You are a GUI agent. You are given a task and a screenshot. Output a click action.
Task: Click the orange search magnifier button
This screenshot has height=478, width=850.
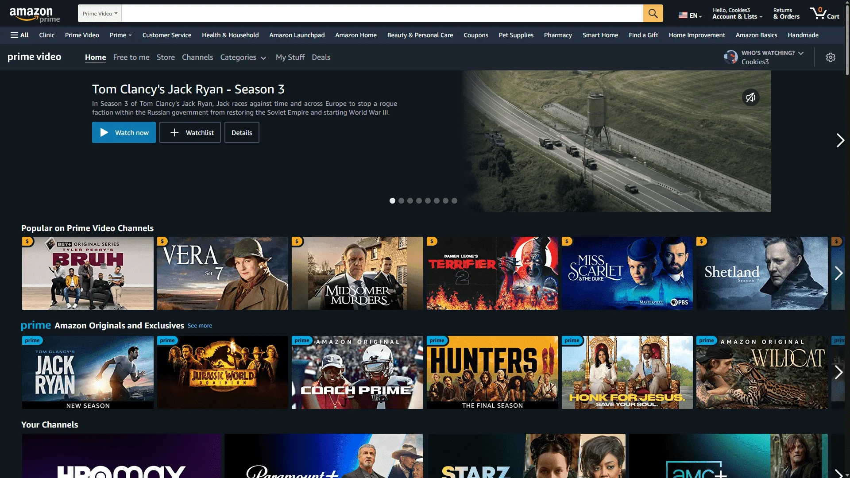pyautogui.click(x=653, y=13)
